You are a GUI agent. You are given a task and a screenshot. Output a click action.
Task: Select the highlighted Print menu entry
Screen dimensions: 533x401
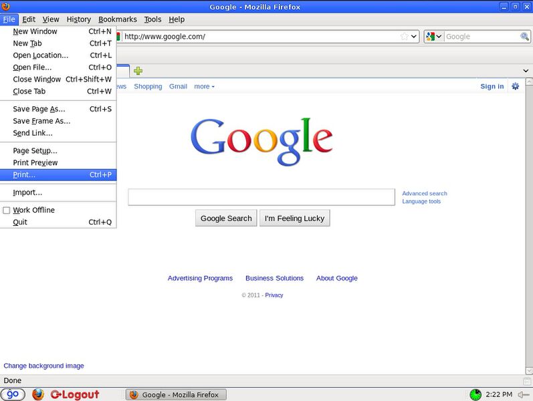(x=58, y=174)
